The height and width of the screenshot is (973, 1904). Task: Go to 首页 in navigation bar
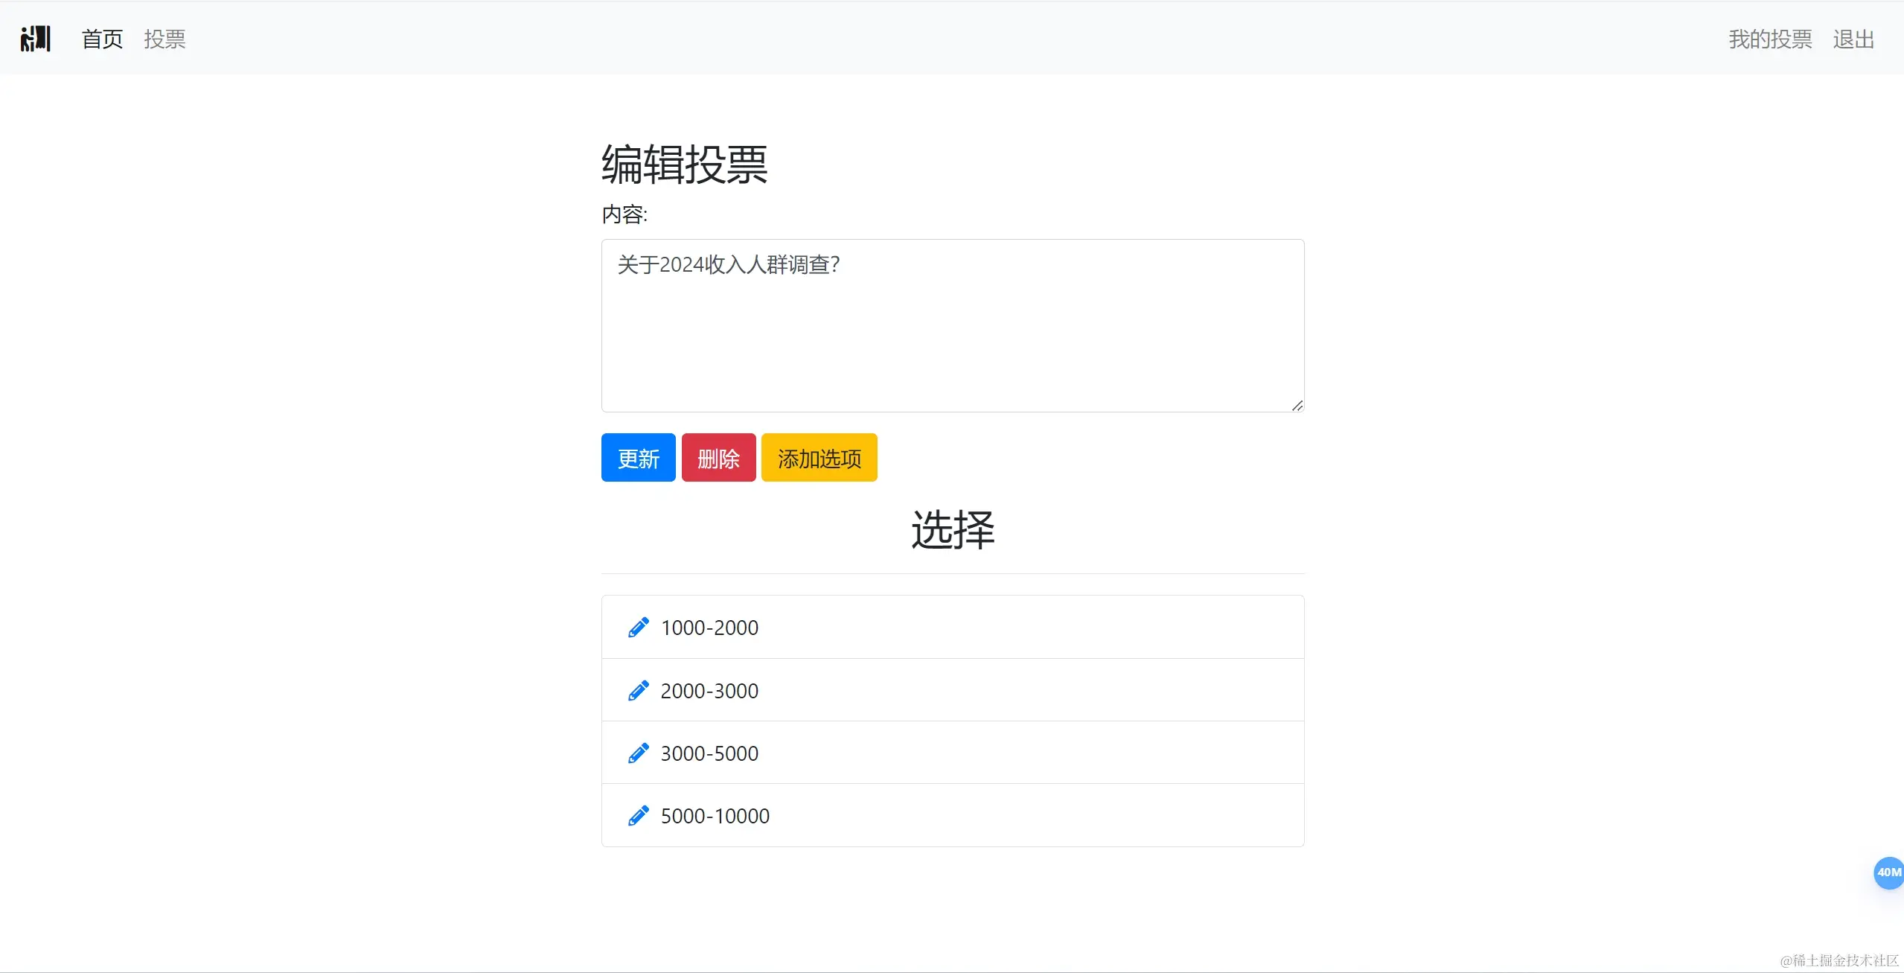coord(102,39)
